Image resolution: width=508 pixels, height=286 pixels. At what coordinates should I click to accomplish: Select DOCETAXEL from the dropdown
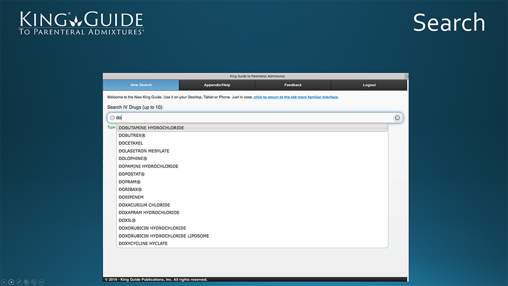pos(252,143)
